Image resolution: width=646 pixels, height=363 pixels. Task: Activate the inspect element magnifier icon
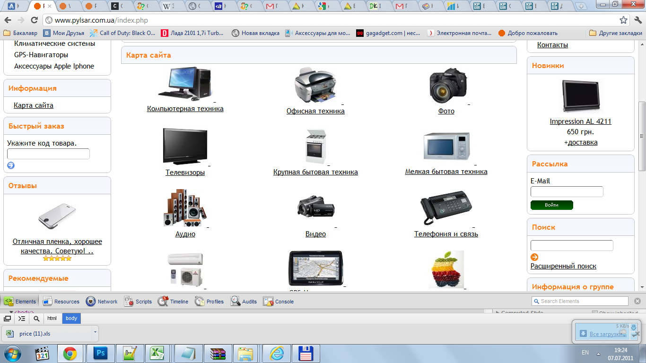tap(36, 319)
